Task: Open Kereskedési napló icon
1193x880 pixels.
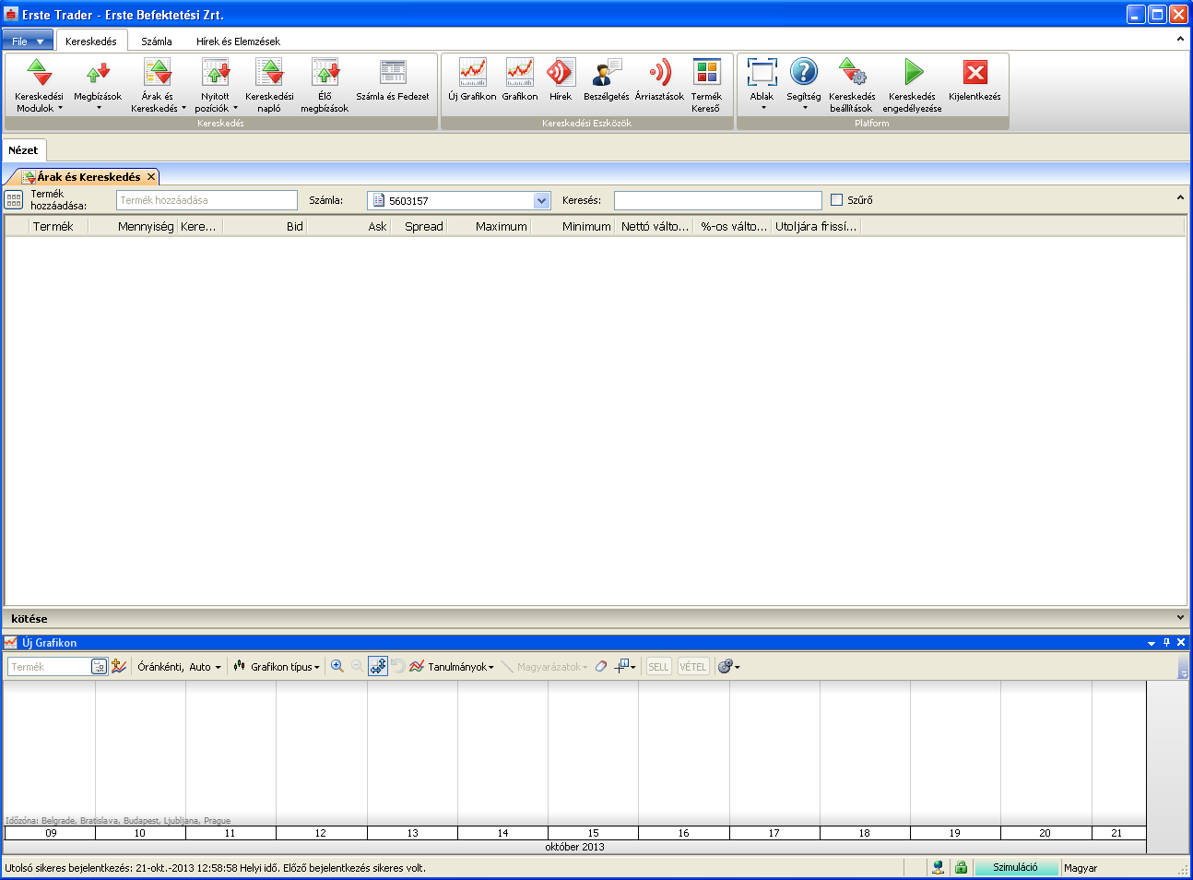Action: (x=269, y=73)
